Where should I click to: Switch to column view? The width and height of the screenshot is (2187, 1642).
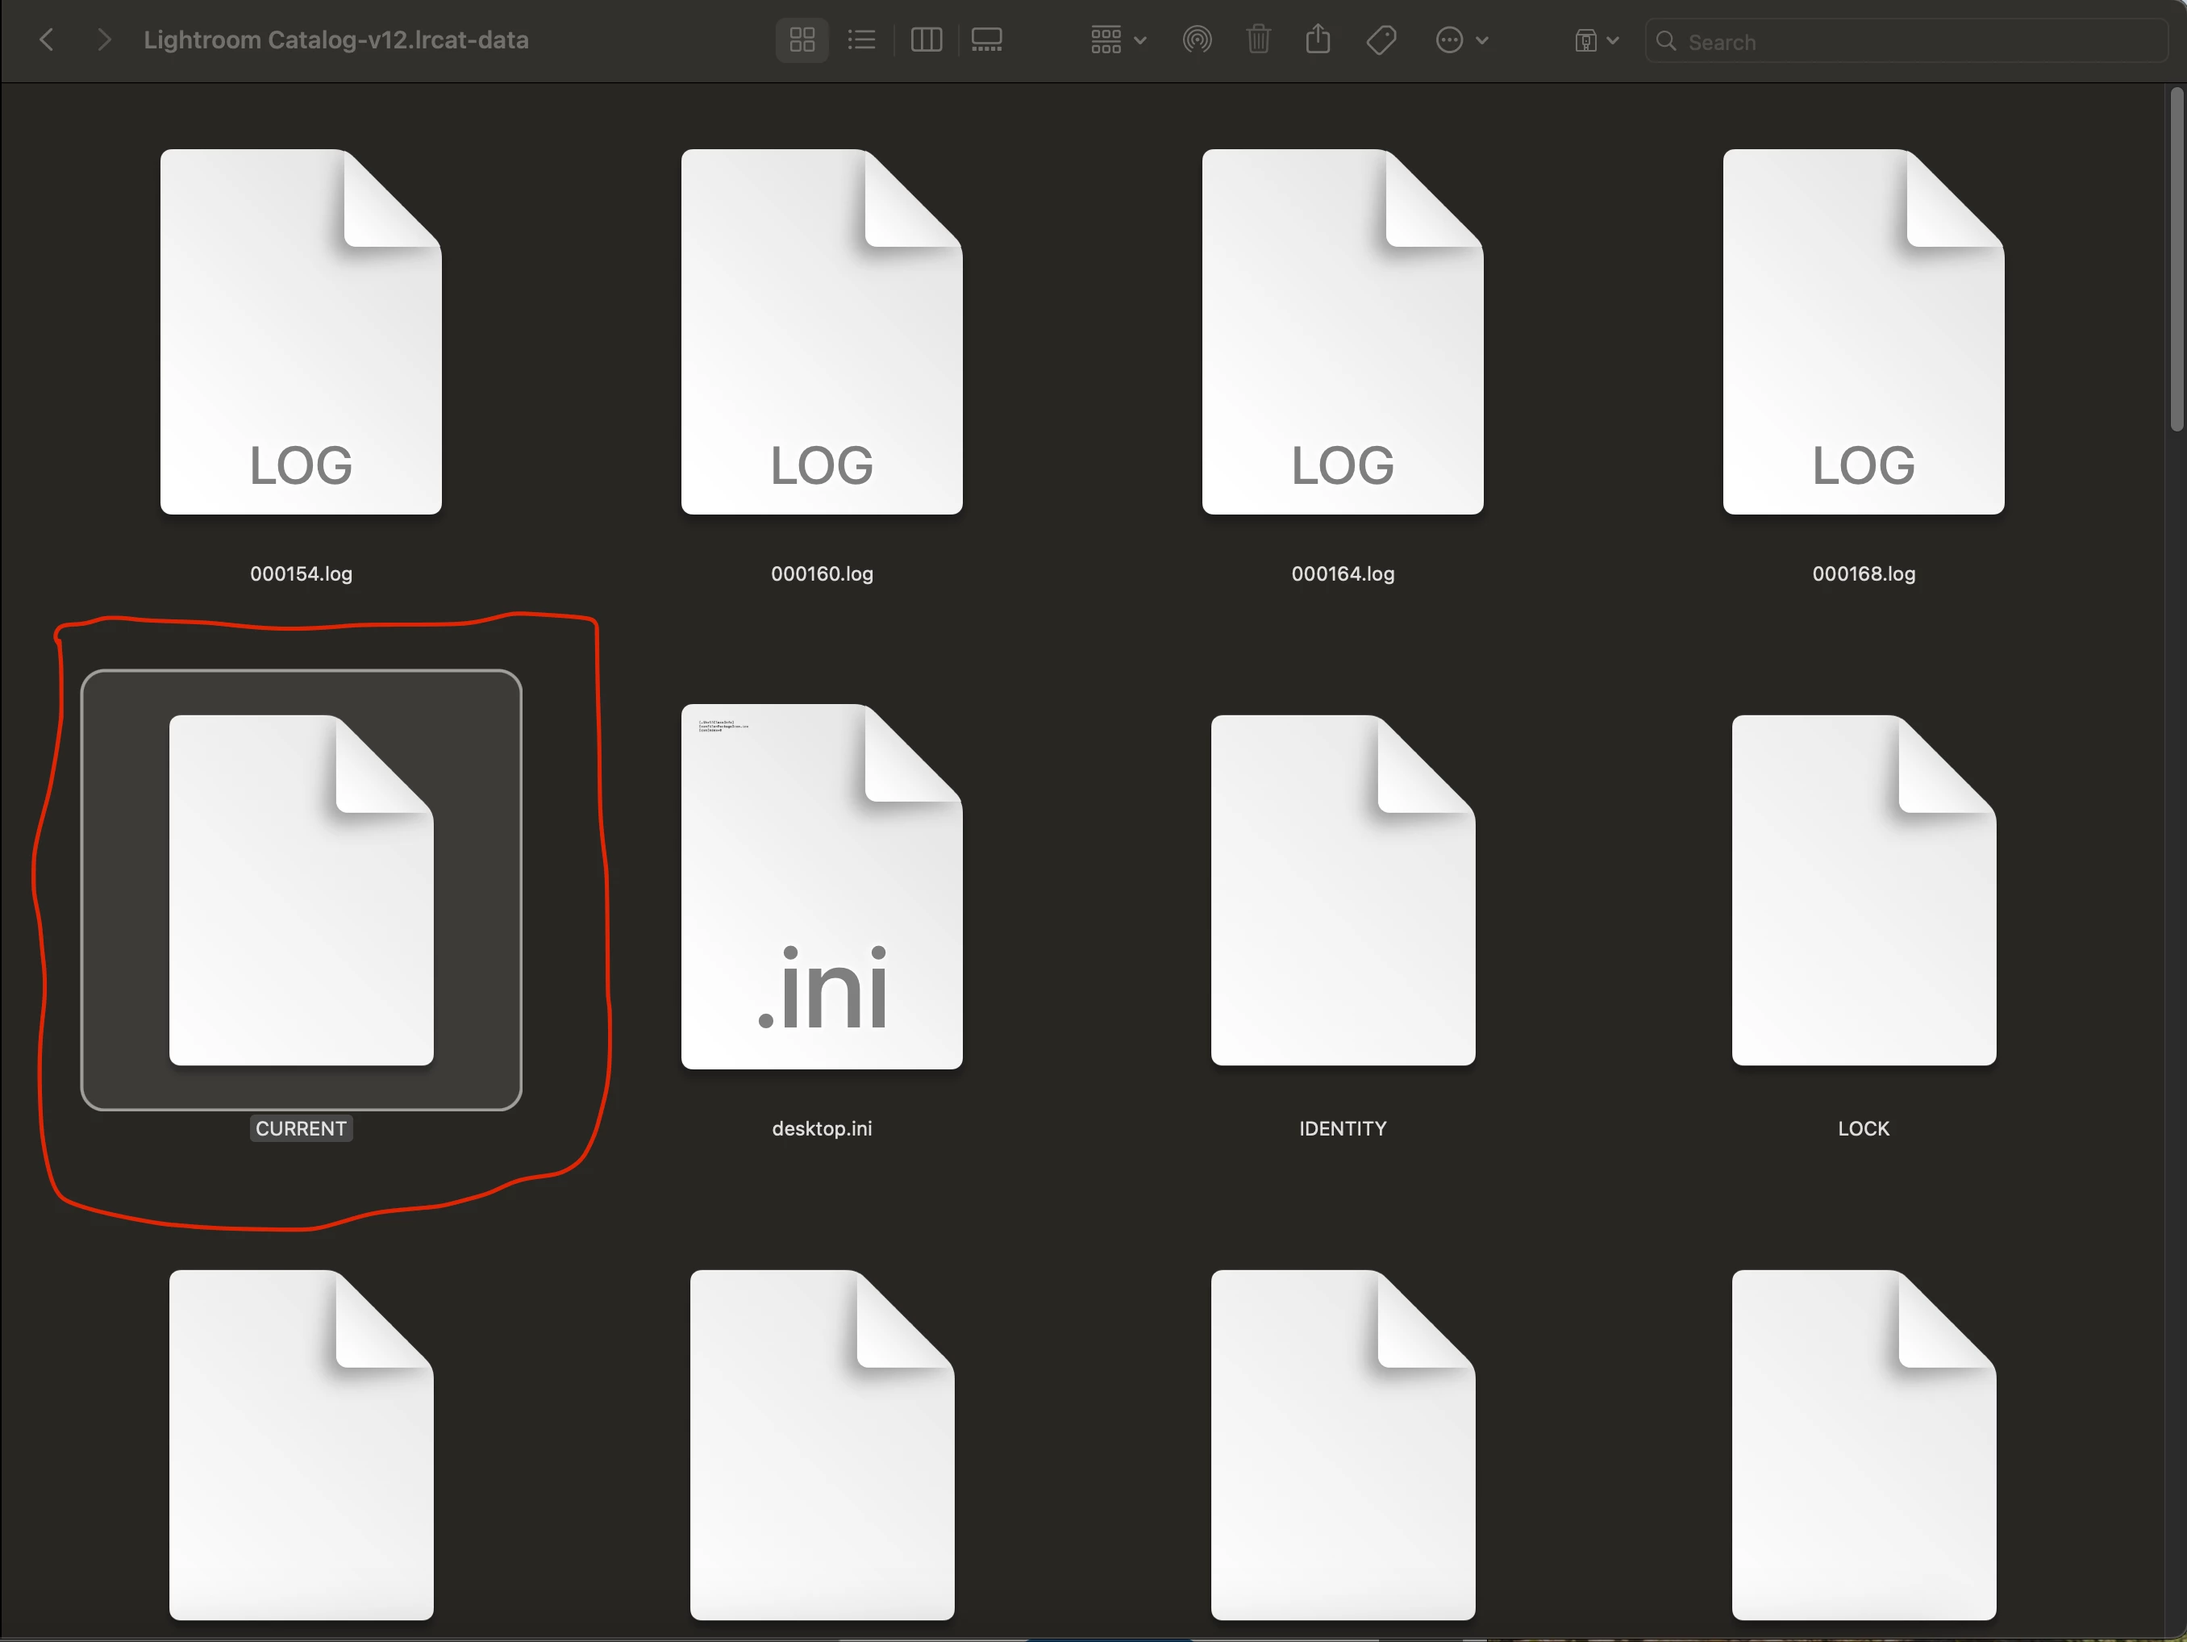[927, 40]
